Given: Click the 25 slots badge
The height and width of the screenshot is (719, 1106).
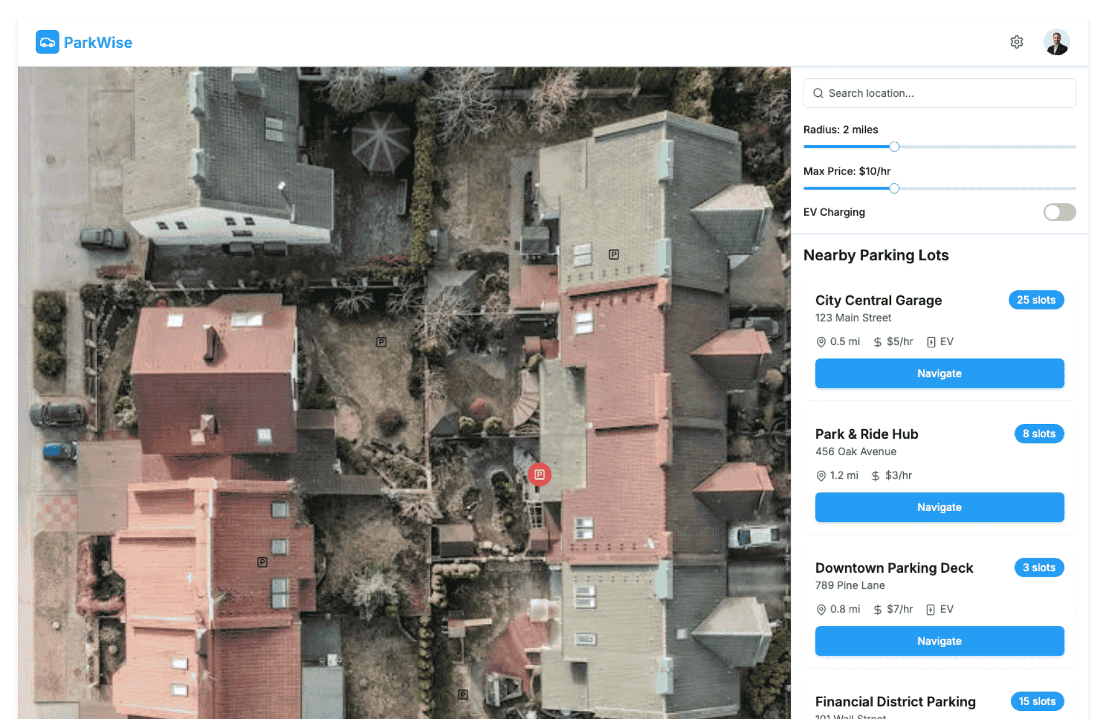Looking at the screenshot, I should [x=1035, y=300].
